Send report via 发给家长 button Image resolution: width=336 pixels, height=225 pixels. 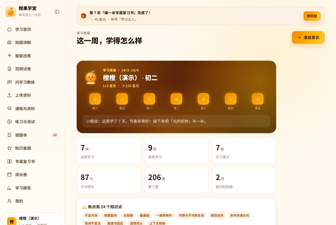[308, 37]
